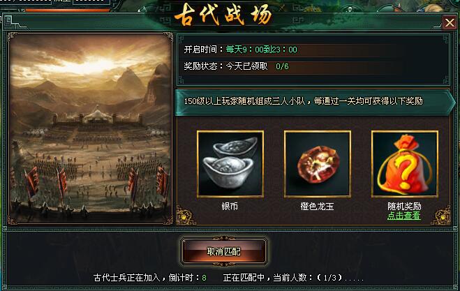460x291 pixels.
Task: Click the 正在匹配中 current players (1/3) status
Action: pos(292,278)
